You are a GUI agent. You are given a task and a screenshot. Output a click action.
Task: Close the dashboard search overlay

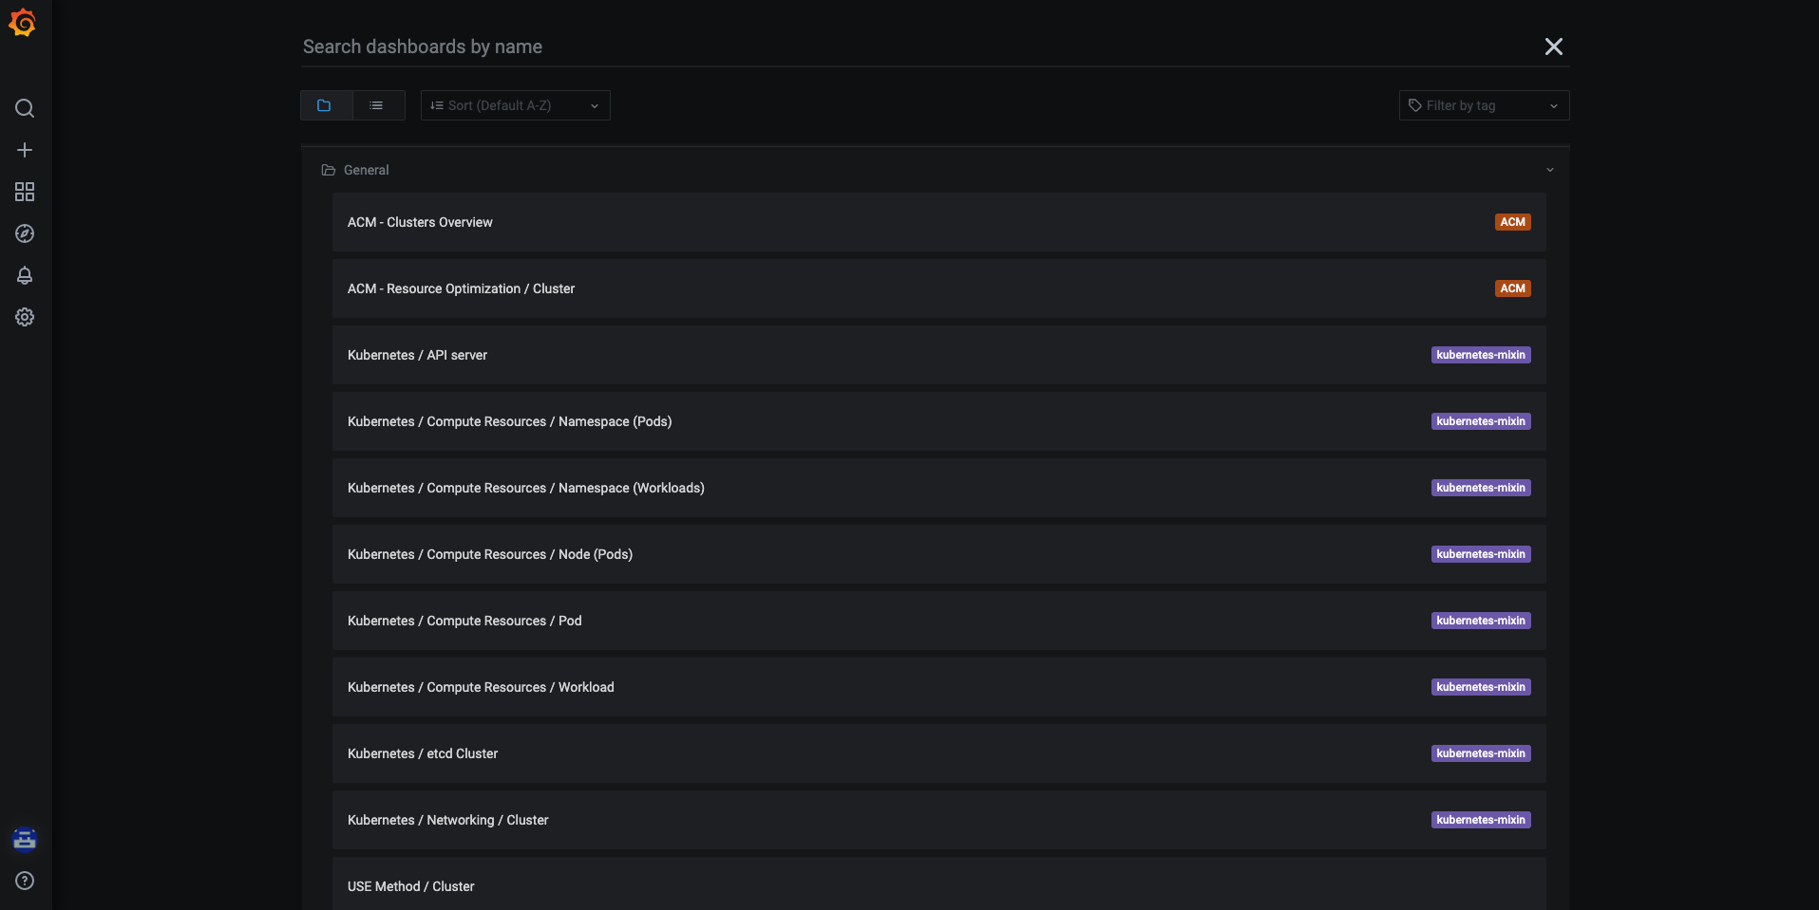tap(1553, 46)
